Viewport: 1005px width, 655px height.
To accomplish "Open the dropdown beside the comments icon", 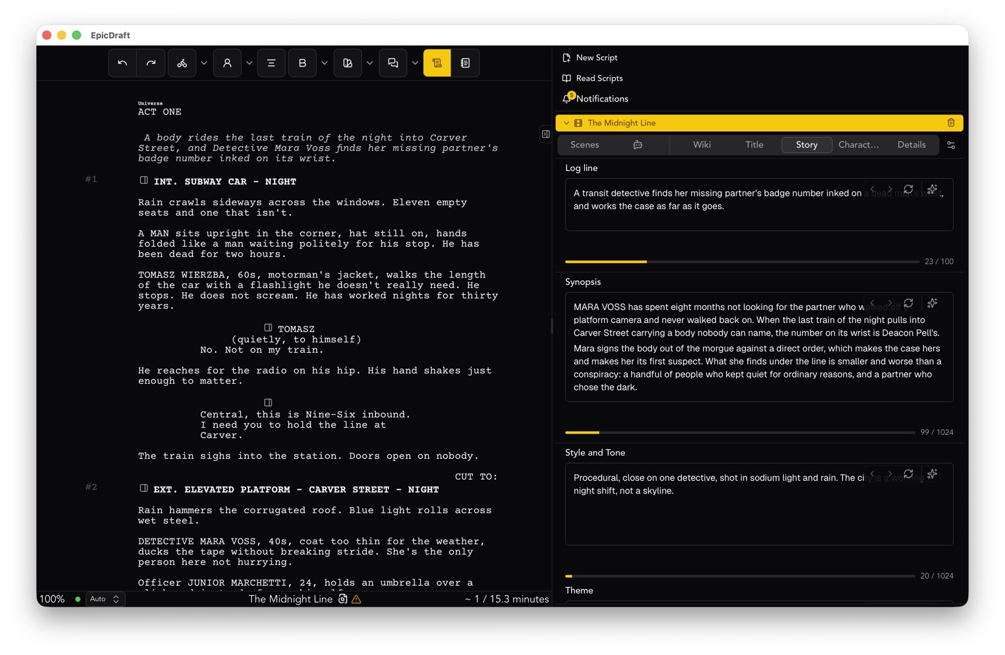I will [415, 63].
